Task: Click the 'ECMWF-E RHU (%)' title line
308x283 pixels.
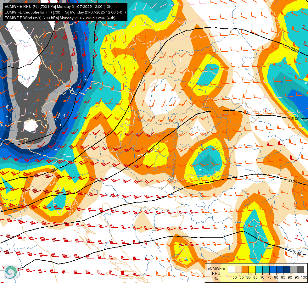Action: pos(58,7)
